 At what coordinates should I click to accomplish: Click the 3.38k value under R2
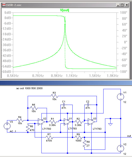click(78, 125)
